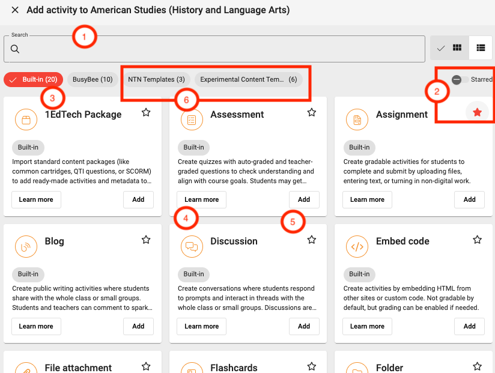Star the Embed code activity
495x373 pixels.
[x=477, y=240]
